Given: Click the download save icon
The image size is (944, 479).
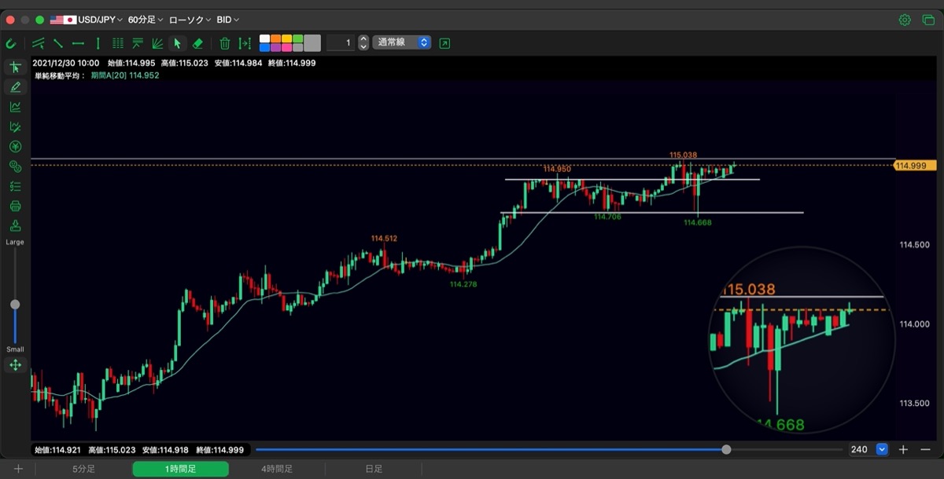Looking at the screenshot, I should coord(15,226).
